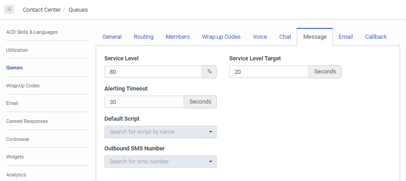Open the Wrap-up Codes tab

click(221, 37)
